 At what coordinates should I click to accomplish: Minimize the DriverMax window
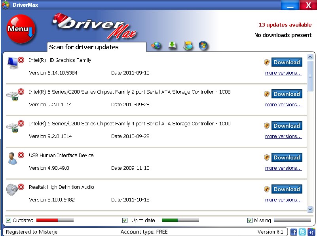tap(290, 5)
